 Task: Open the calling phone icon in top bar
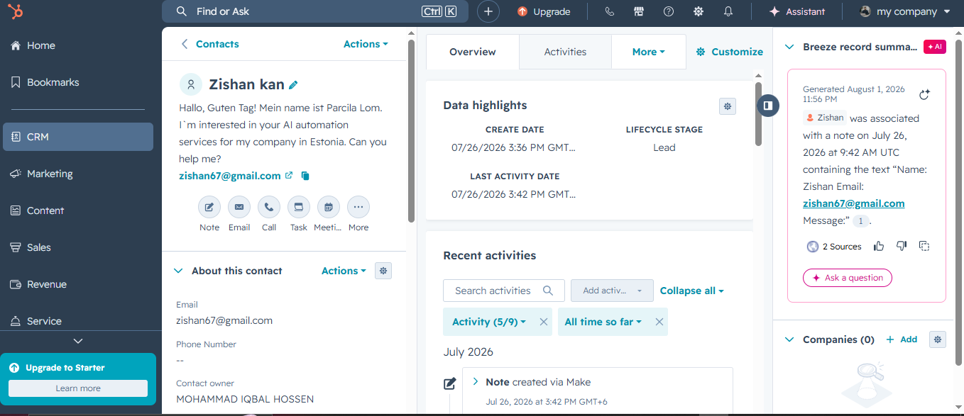(x=609, y=11)
